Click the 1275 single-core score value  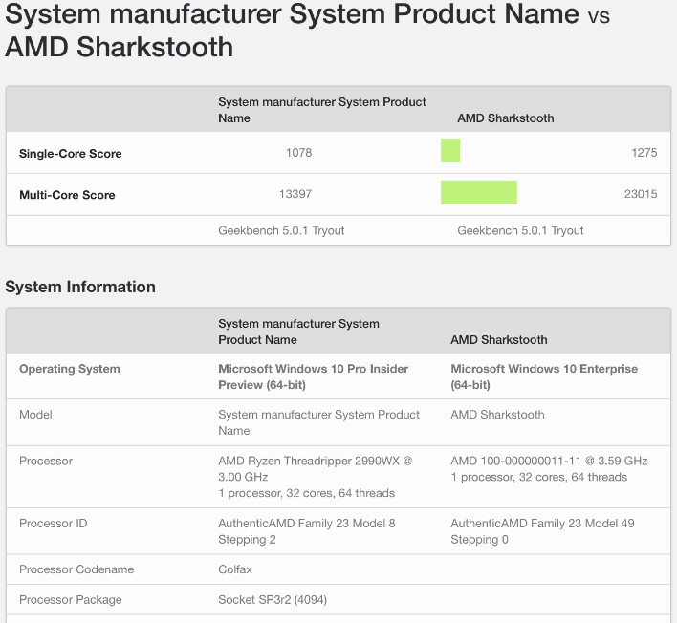pos(644,153)
